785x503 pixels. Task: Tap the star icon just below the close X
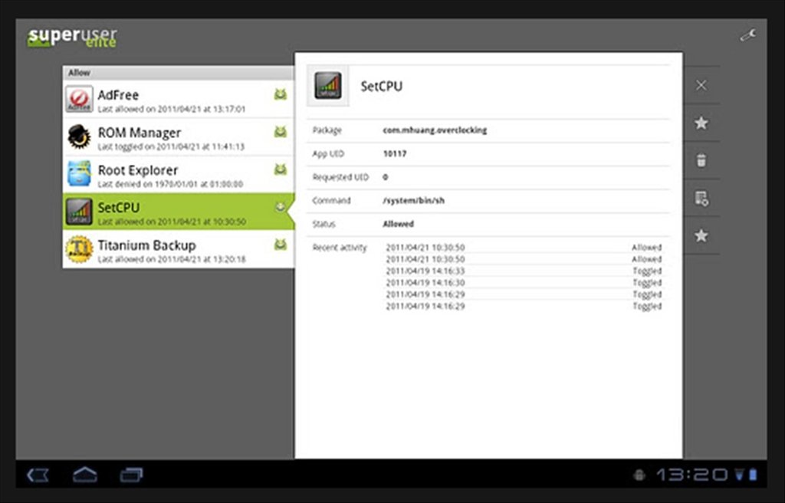701,123
